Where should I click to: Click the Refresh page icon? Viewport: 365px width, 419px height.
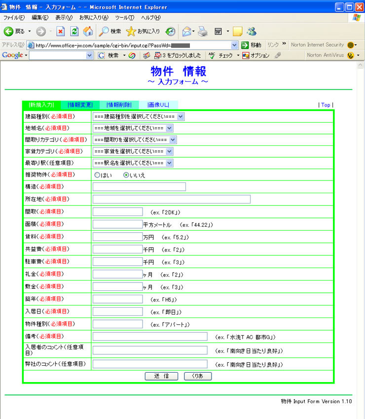(74, 32)
